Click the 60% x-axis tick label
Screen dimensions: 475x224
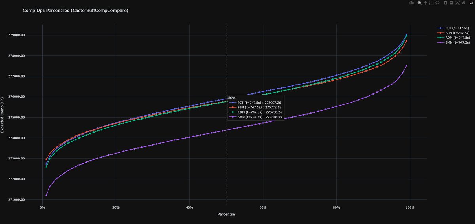click(263, 207)
